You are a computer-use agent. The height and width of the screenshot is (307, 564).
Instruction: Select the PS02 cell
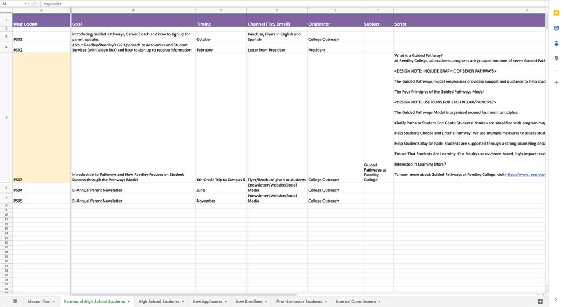click(x=41, y=47)
